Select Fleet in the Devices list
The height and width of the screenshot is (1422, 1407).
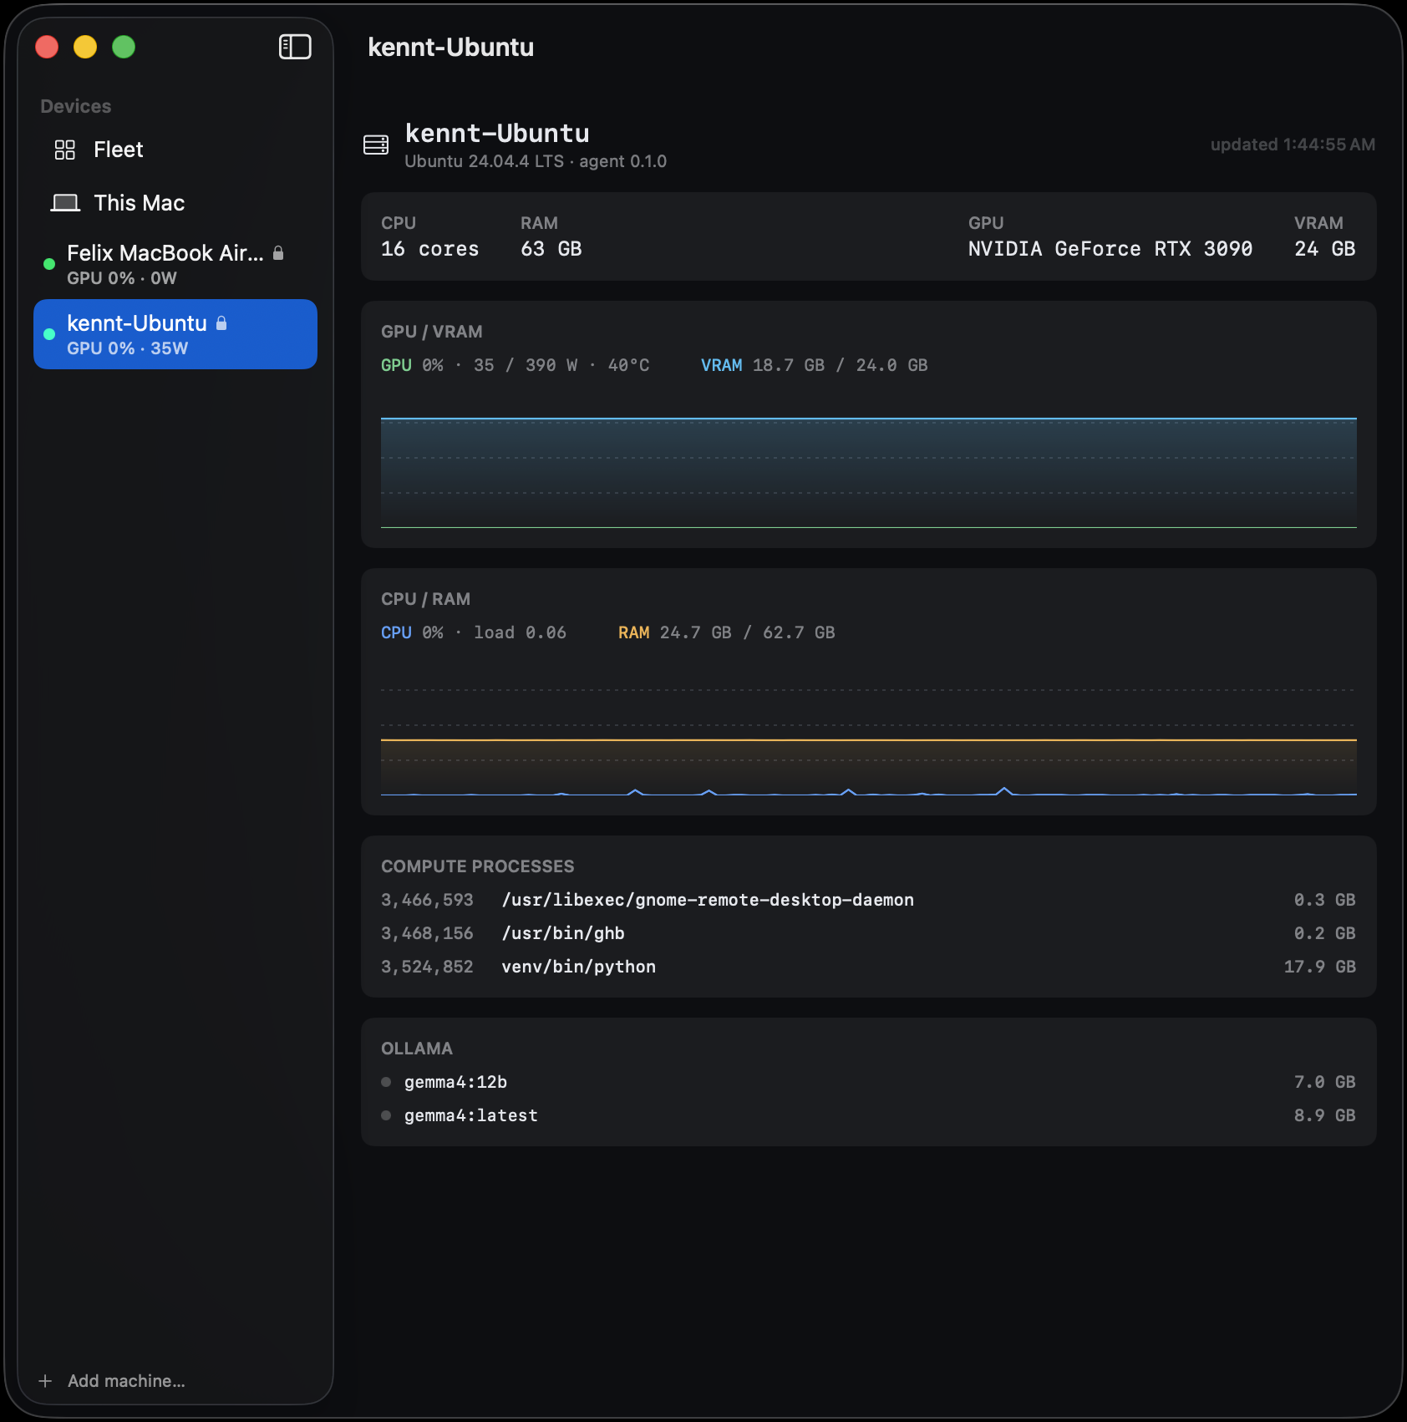(175, 150)
